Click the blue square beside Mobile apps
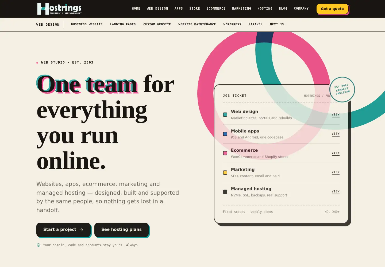The width and height of the screenshot is (385, 267). pyautogui.click(x=225, y=134)
